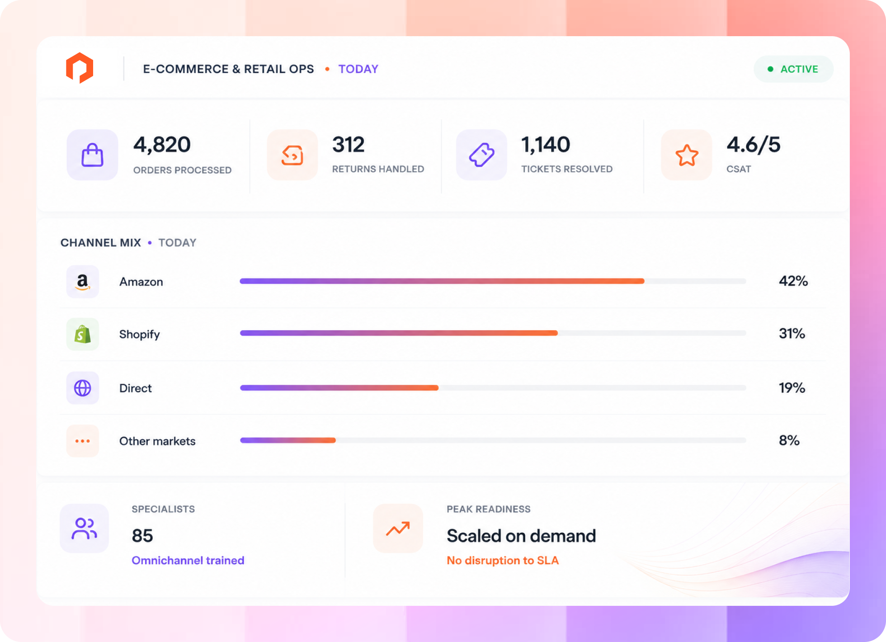886x642 pixels.
Task: Click the Omnichannel trained link
Action: (x=188, y=560)
